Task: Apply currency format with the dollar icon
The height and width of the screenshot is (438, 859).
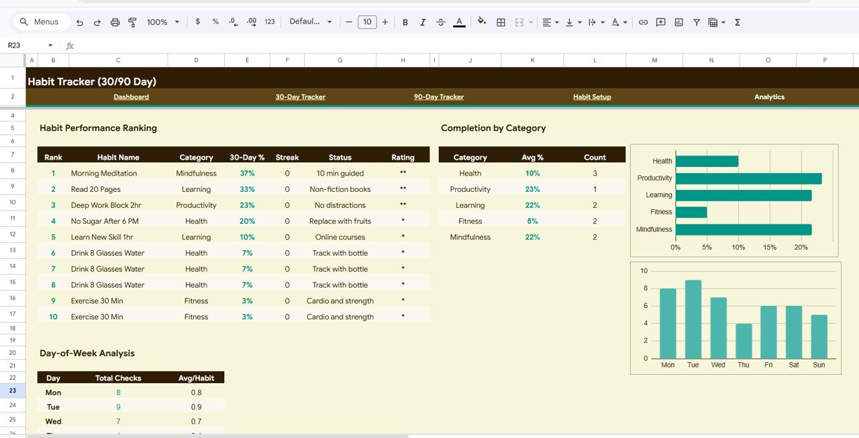Action: (197, 22)
